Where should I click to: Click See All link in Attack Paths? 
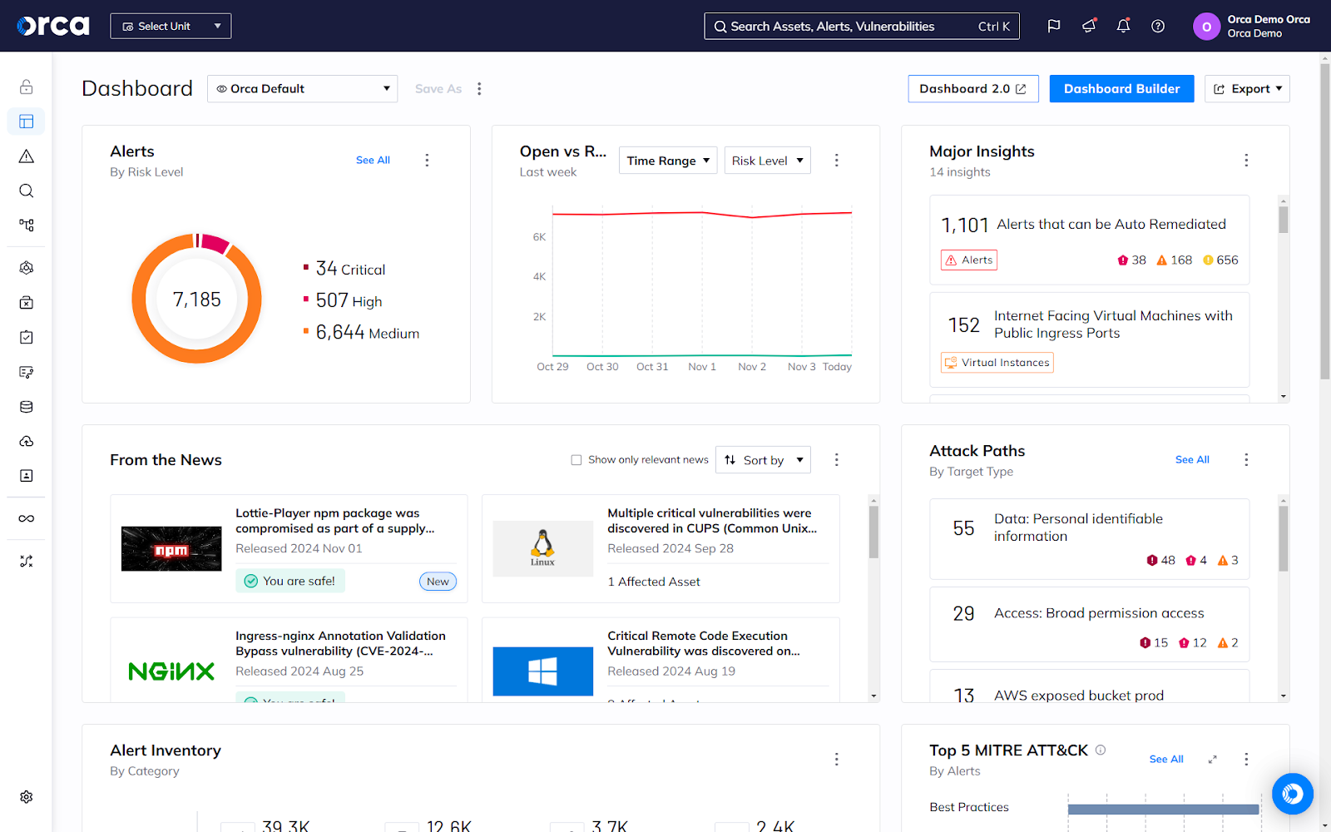[1192, 459]
